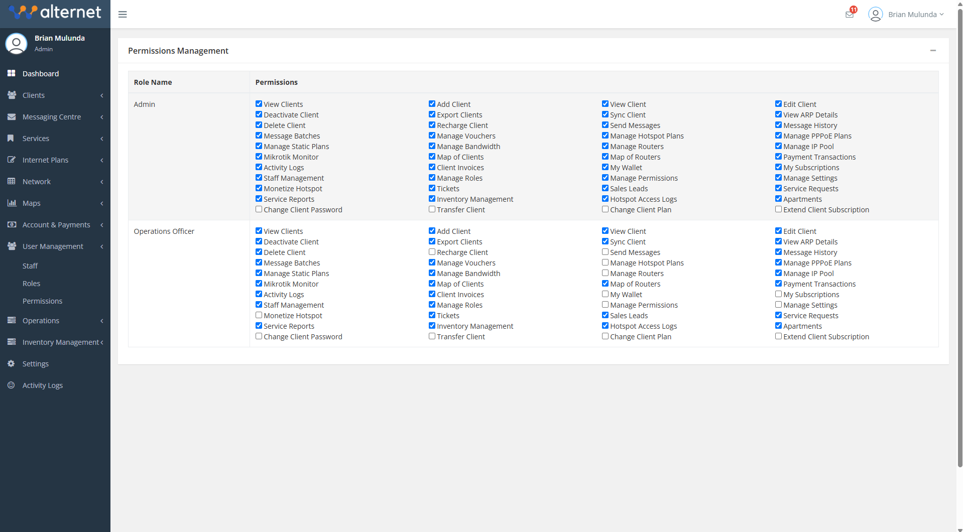Image resolution: width=963 pixels, height=532 pixels.
Task: Expand the Operations sidebar menu
Action: point(41,320)
